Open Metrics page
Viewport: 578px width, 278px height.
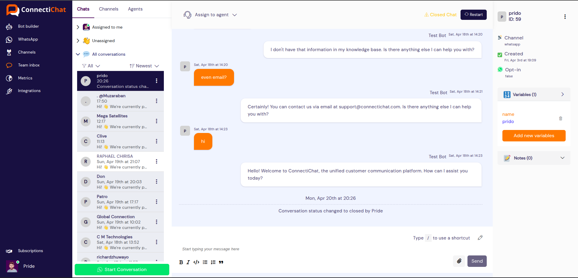tap(25, 78)
